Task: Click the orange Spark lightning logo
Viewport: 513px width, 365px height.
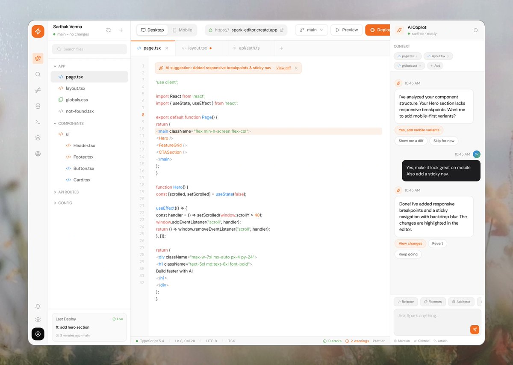Action: click(x=38, y=31)
